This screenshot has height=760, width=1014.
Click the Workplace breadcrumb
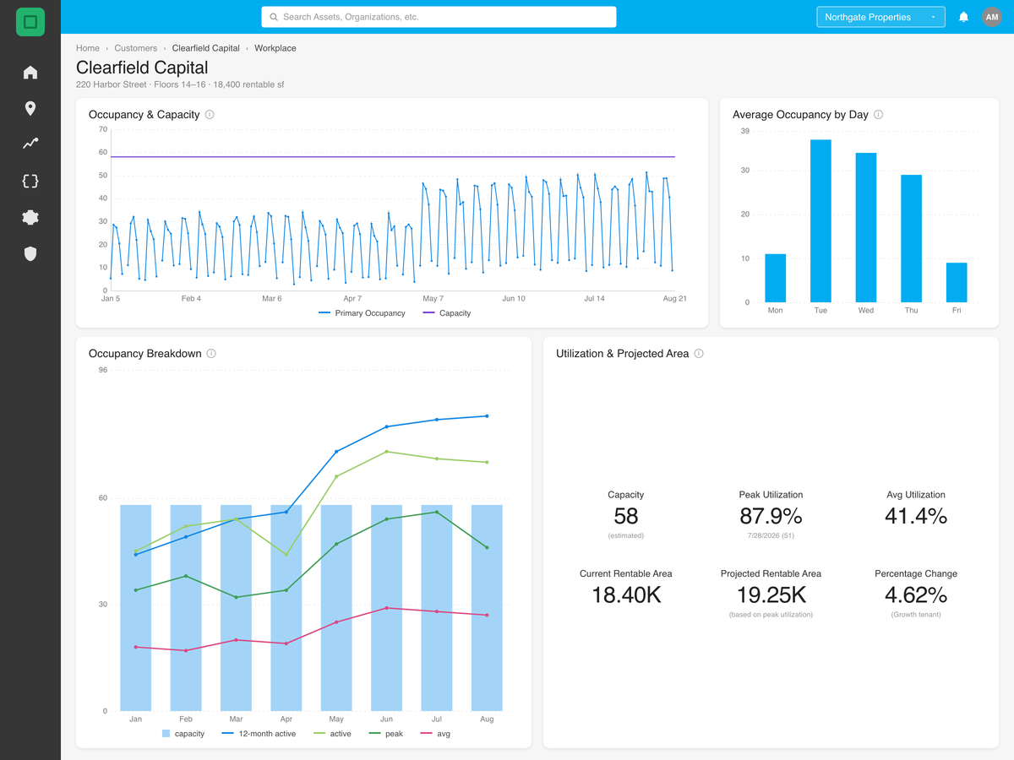[275, 48]
